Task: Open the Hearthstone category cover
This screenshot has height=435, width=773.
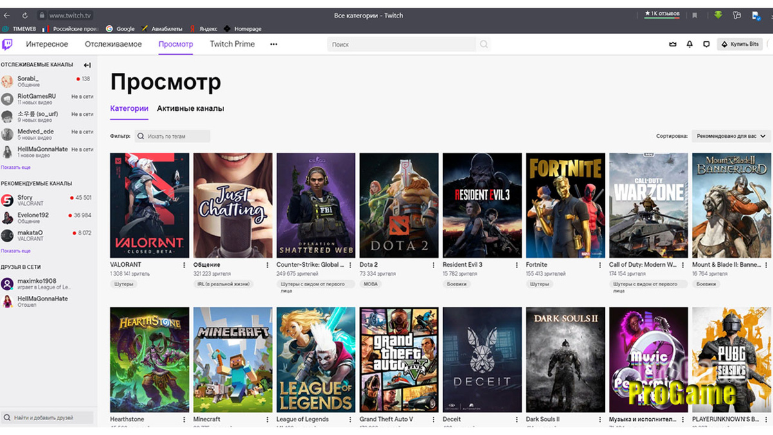Action: coord(150,360)
